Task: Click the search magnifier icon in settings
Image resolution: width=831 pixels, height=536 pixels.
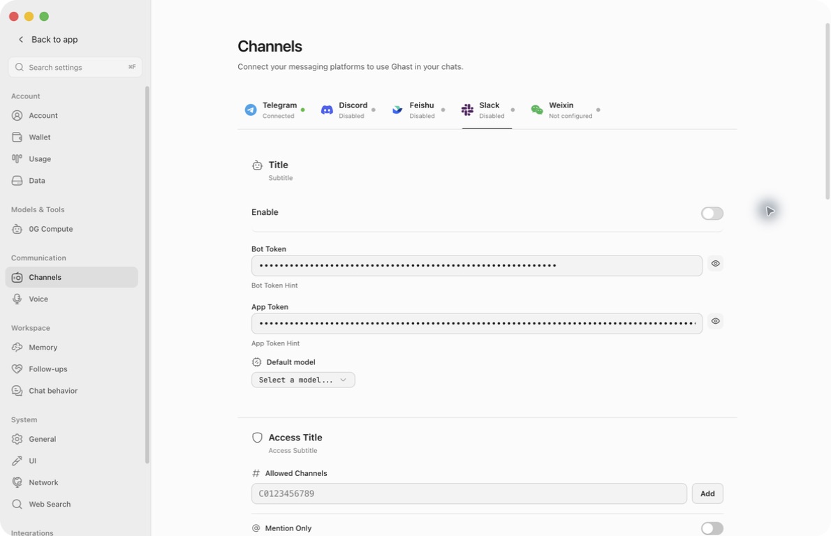Action: click(19, 67)
